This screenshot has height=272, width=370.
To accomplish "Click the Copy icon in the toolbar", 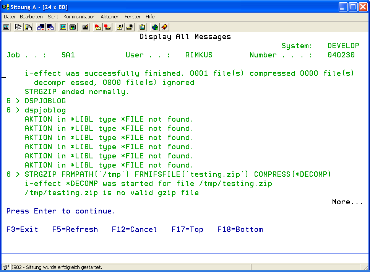I will coord(19,27).
